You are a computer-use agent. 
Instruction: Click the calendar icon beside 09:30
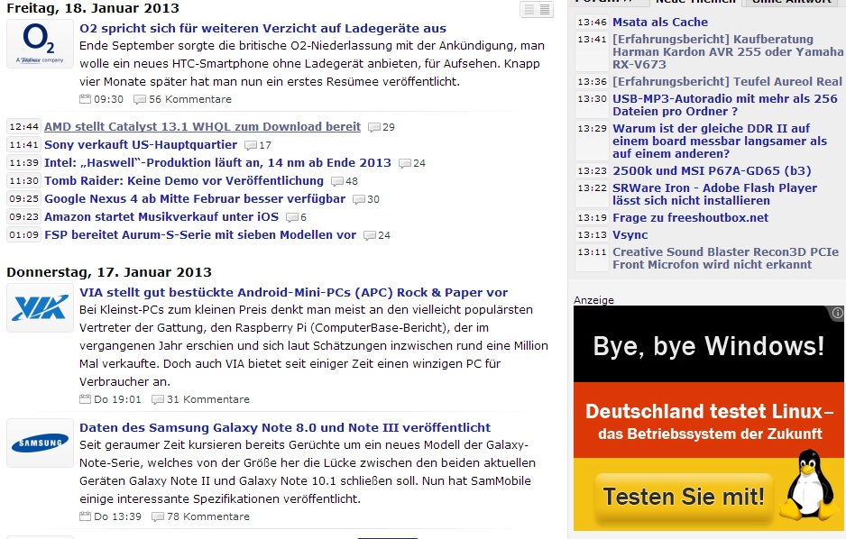coord(86,99)
